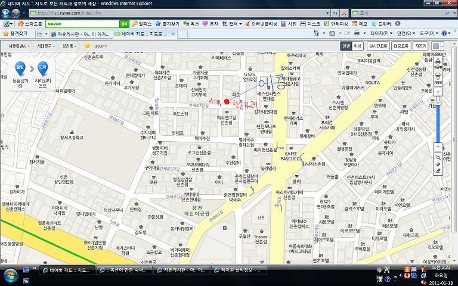
Task: Open the 창천동 neighborhood dropdown
Action: pos(69,46)
